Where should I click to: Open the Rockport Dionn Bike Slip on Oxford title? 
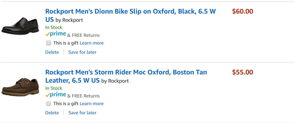[130, 12]
